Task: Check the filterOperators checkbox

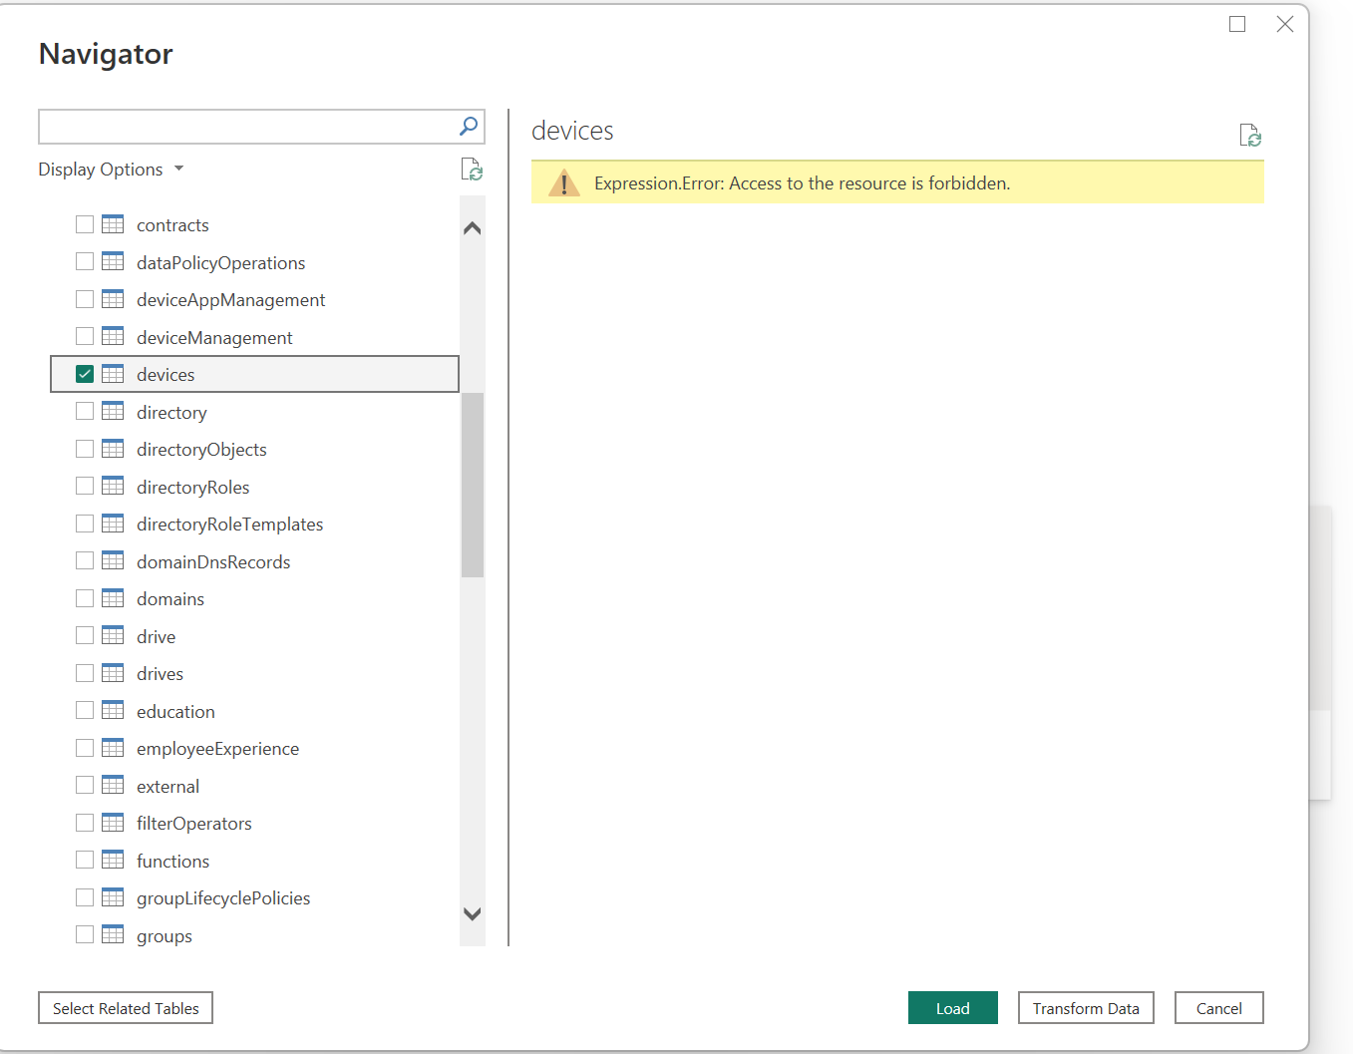Action: point(85,823)
